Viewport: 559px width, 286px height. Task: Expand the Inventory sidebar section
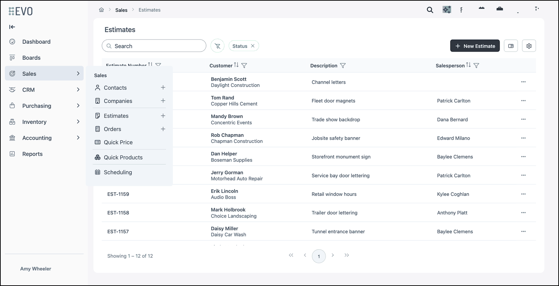[x=44, y=122]
